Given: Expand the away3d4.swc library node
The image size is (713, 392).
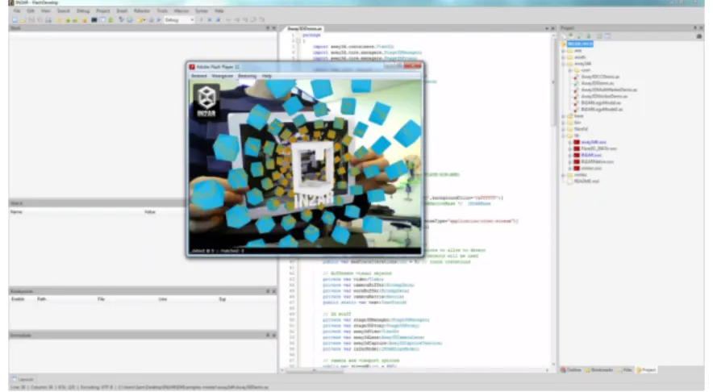Looking at the screenshot, I should click(x=569, y=142).
